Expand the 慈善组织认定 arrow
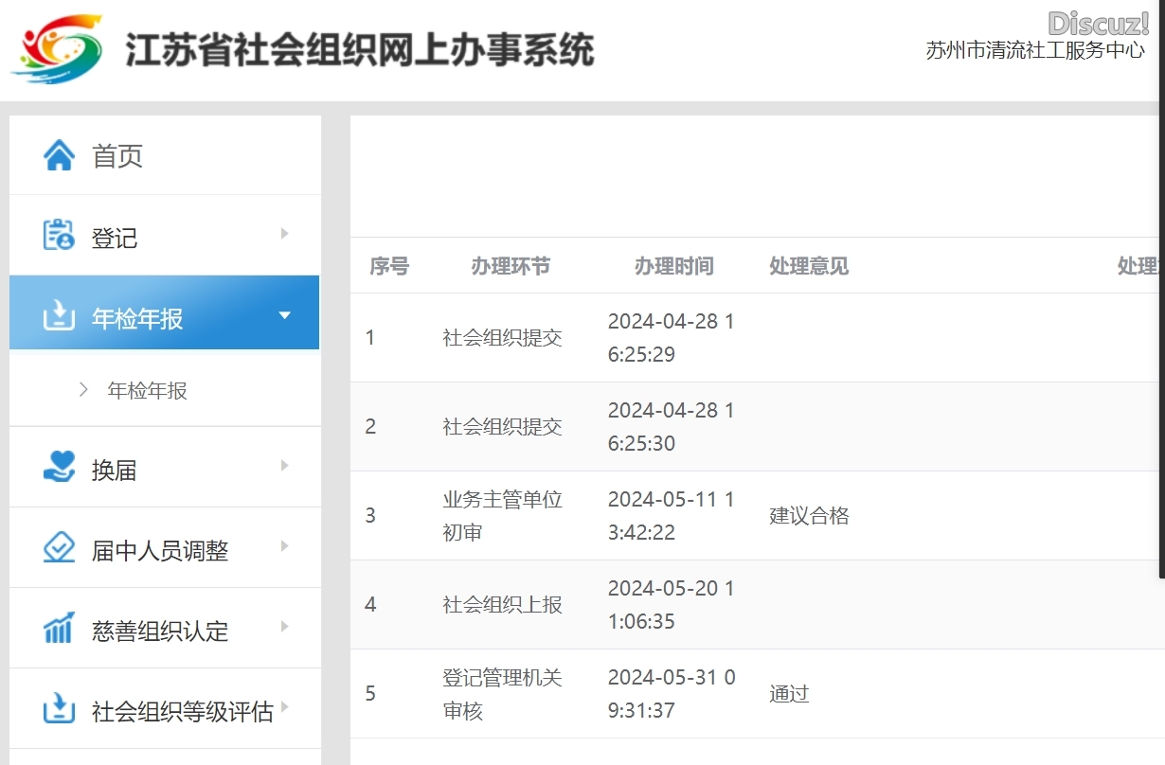 click(x=284, y=627)
